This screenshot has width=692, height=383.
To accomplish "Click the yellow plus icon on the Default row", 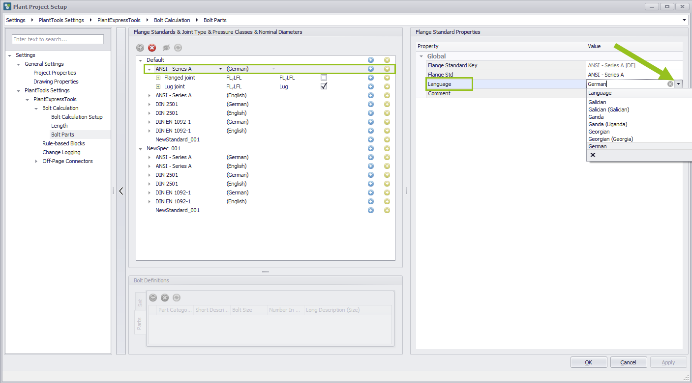I will coord(387,60).
